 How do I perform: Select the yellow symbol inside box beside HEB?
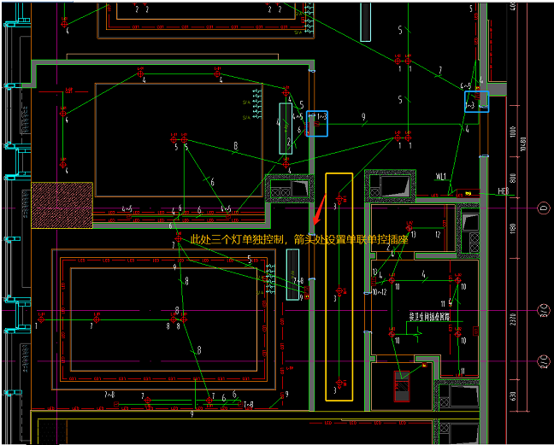tap(469, 193)
